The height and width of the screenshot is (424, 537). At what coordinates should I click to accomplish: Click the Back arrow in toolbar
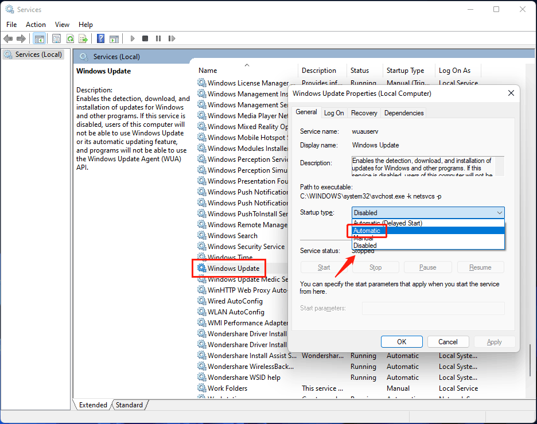pos(8,38)
